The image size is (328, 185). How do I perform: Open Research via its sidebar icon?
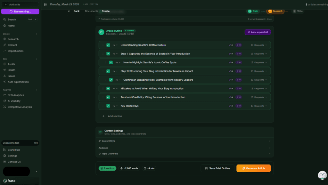coord(5,39)
